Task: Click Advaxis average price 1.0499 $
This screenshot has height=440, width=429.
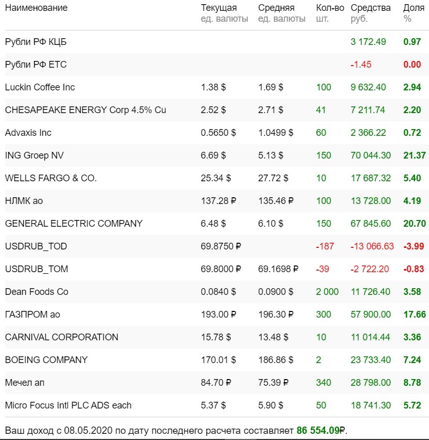Action: tap(275, 133)
